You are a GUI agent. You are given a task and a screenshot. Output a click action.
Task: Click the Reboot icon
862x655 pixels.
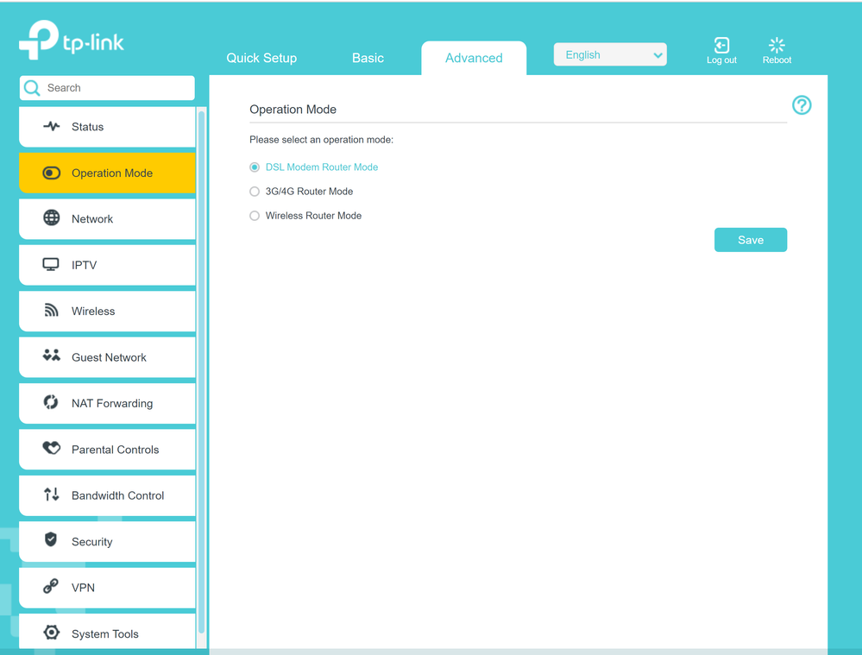pyautogui.click(x=777, y=46)
